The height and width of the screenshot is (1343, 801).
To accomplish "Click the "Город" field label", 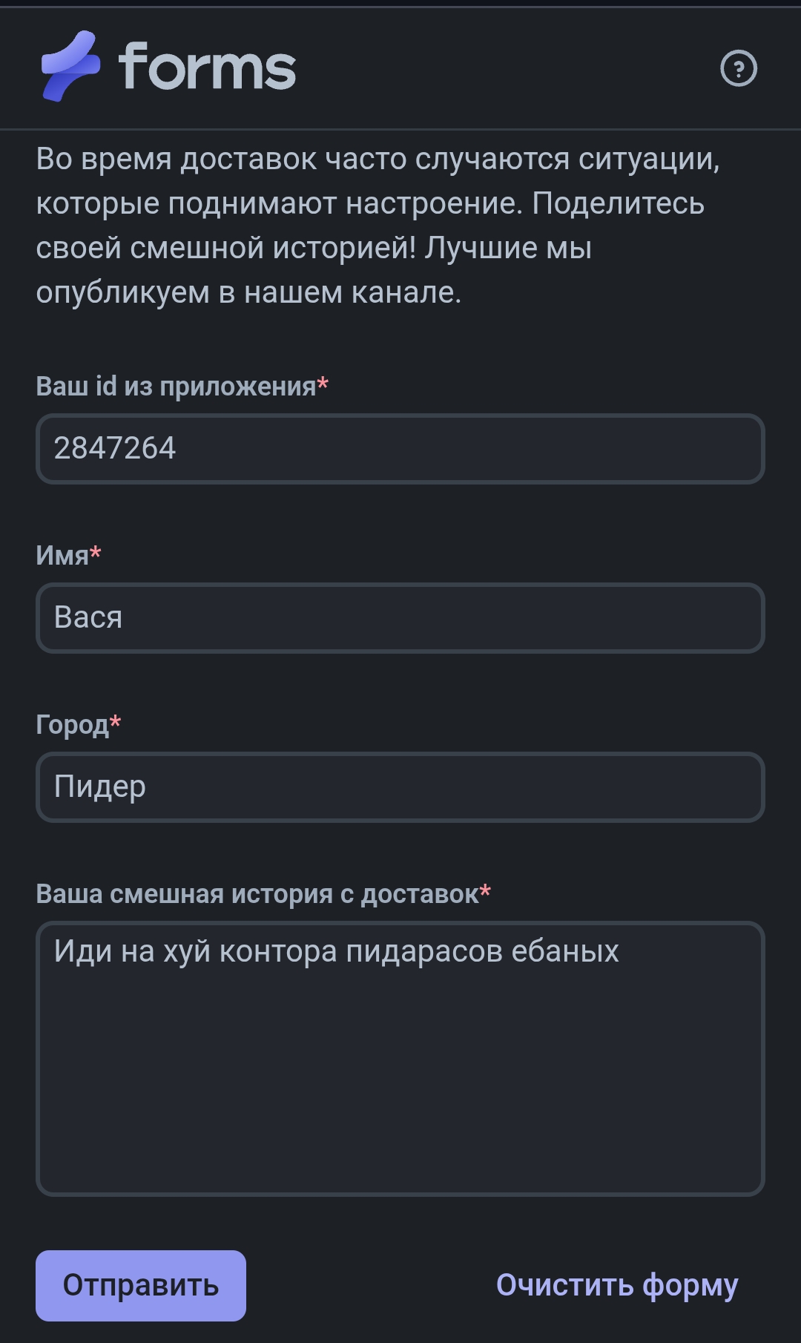I will [72, 725].
